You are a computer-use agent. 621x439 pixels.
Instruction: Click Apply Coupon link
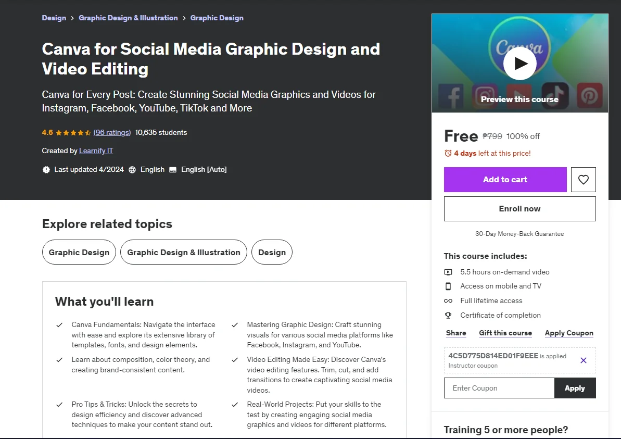click(x=569, y=333)
